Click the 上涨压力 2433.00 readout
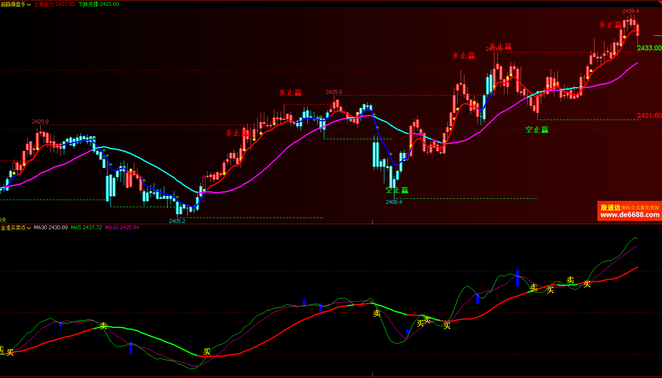 (x=55, y=4)
